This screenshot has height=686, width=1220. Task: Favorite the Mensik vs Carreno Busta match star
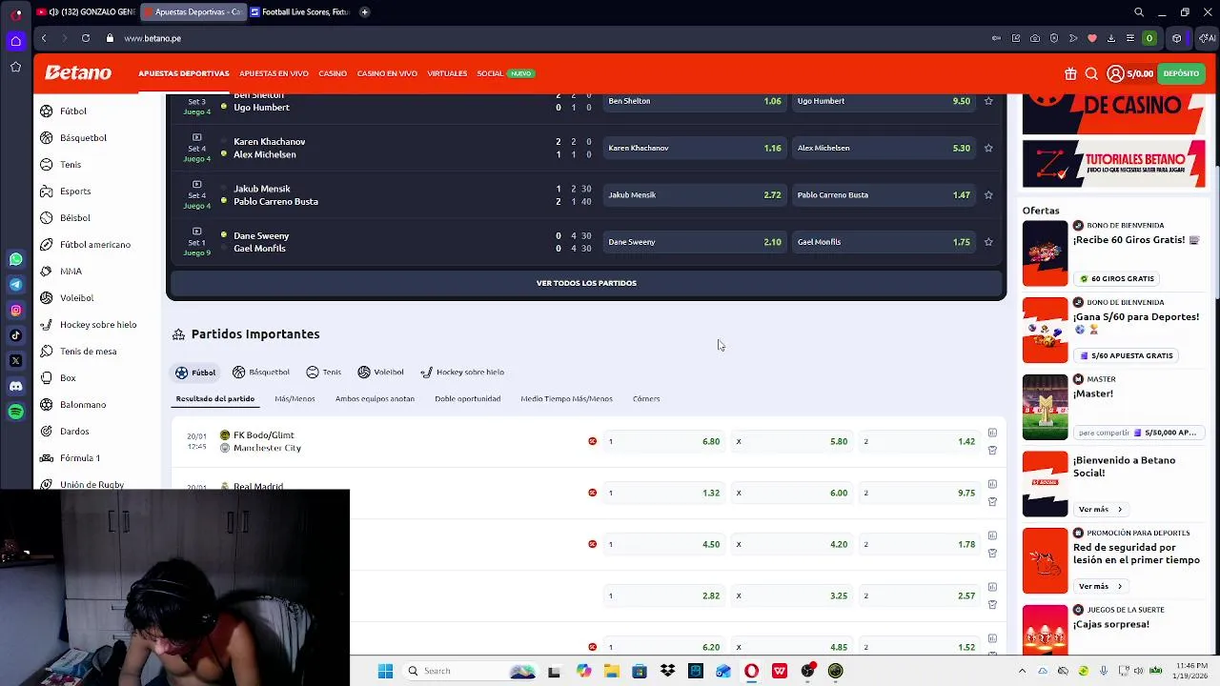pyautogui.click(x=988, y=195)
